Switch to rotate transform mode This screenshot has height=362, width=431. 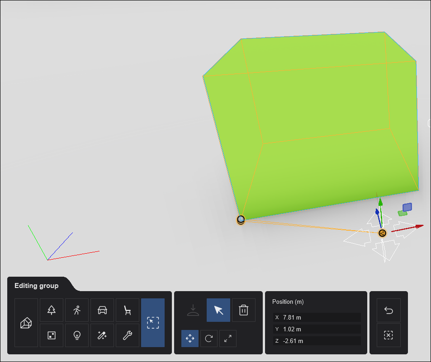coord(209,338)
